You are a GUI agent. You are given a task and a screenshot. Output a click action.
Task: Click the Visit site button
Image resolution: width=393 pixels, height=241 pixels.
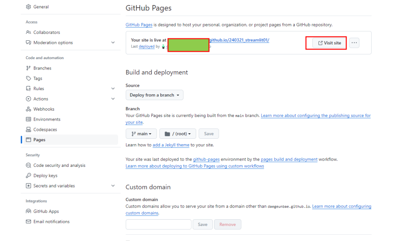pos(329,43)
